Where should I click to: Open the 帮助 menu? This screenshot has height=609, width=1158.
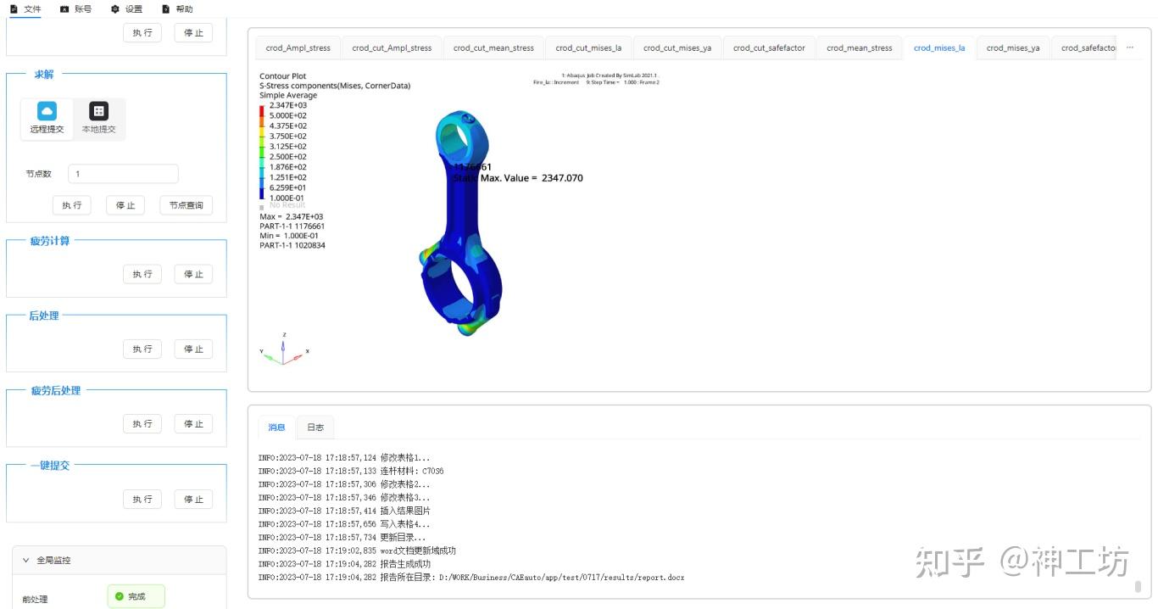177,9
